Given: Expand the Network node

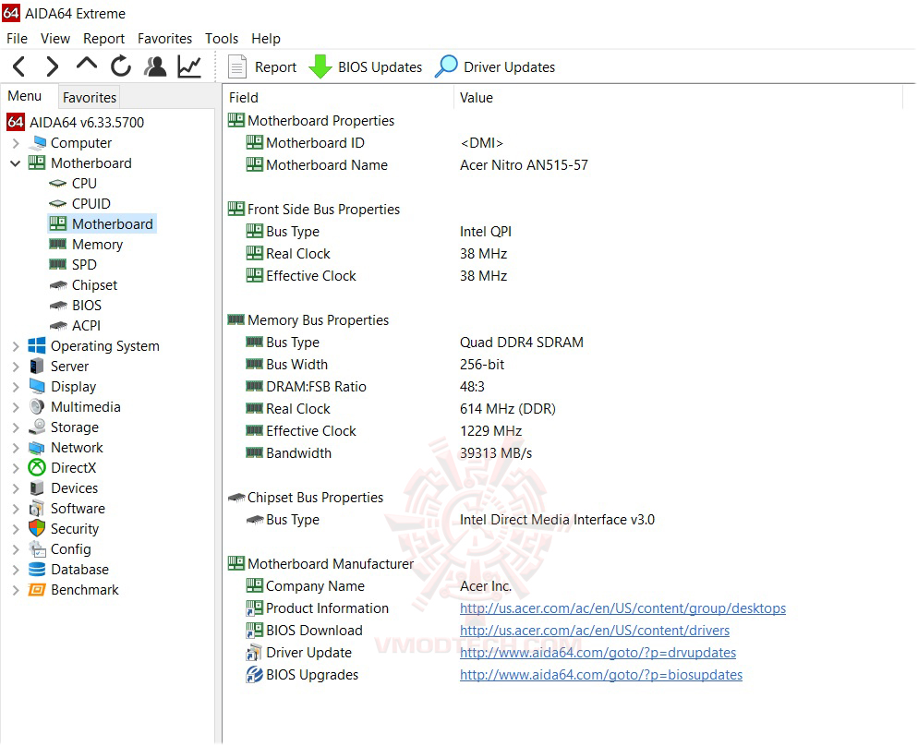Looking at the screenshot, I should 16,448.
